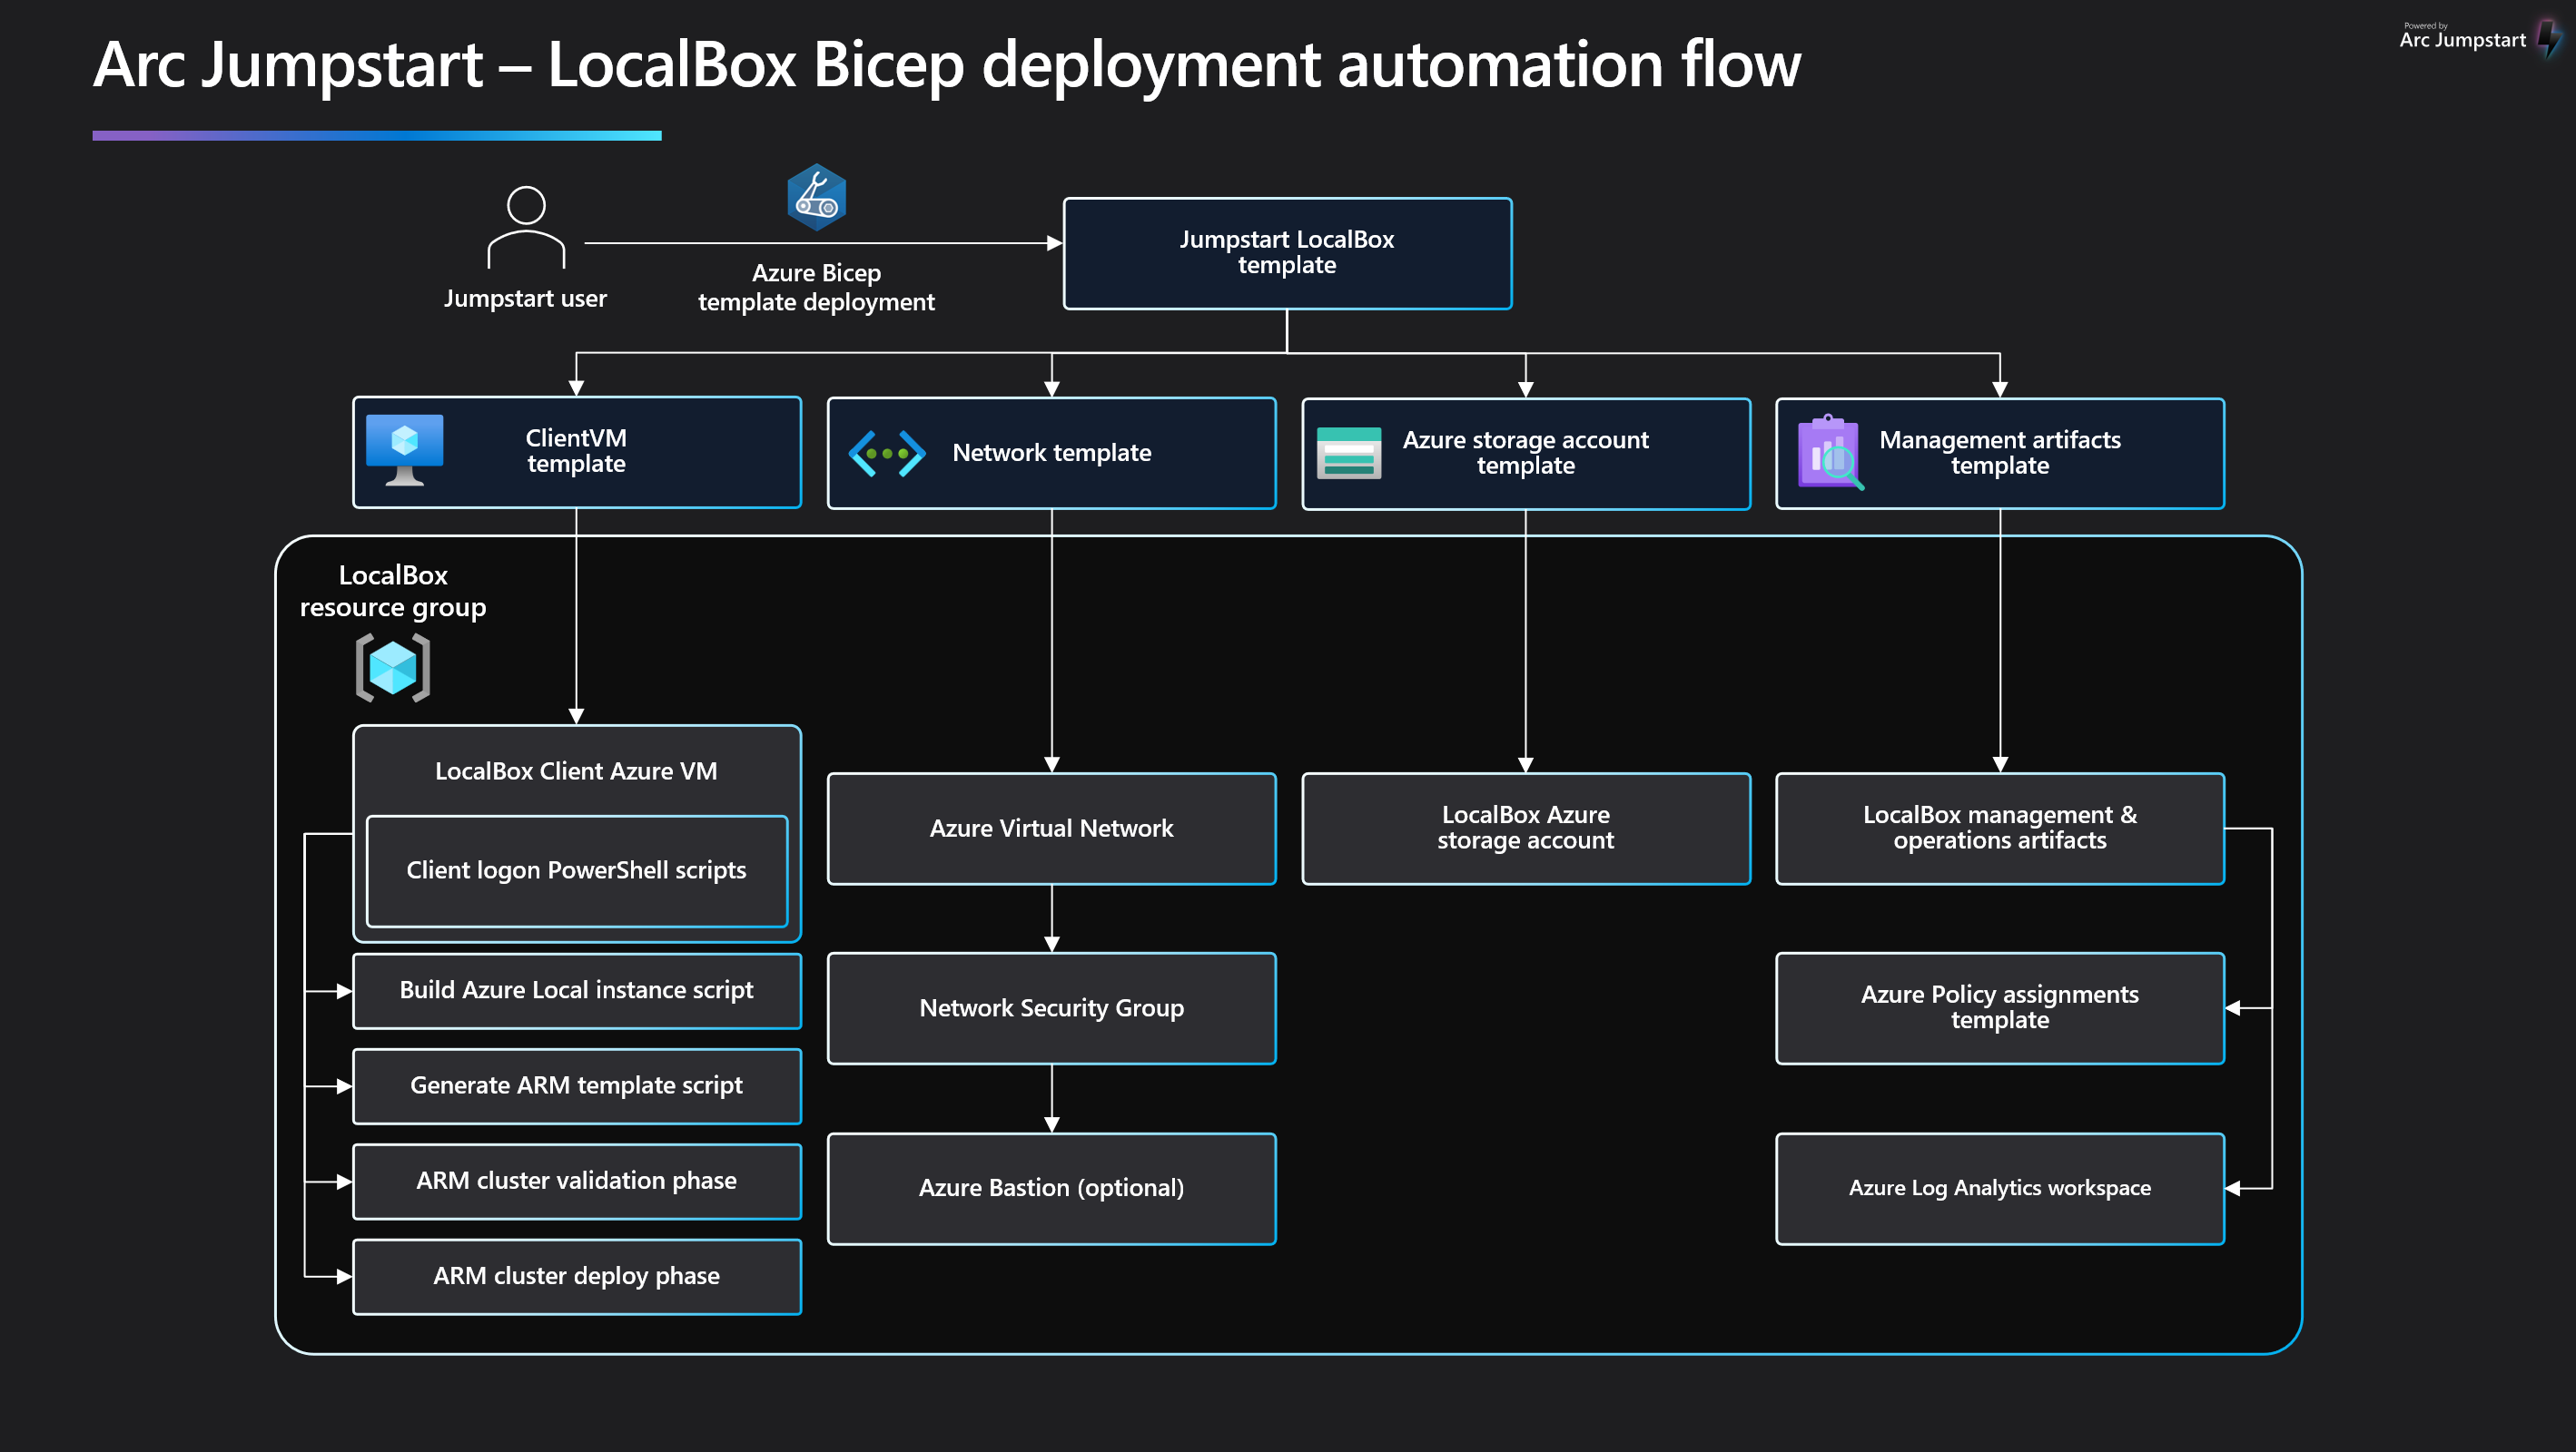The image size is (2576, 1452).
Task: Click the Network template brackets icon
Action: (886, 453)
